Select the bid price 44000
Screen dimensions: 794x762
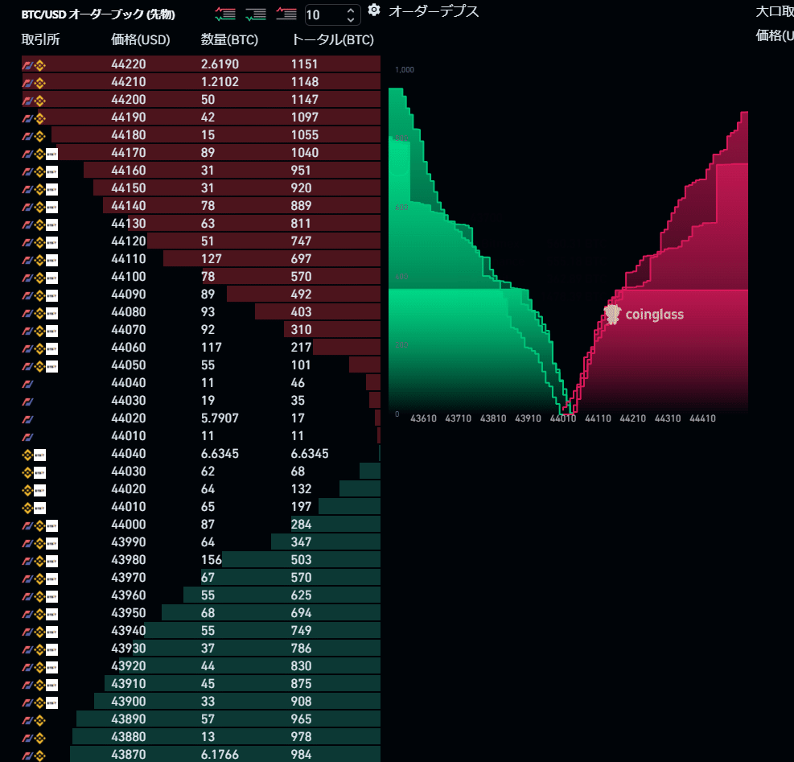pyautogui.click(x=129, y=525)
